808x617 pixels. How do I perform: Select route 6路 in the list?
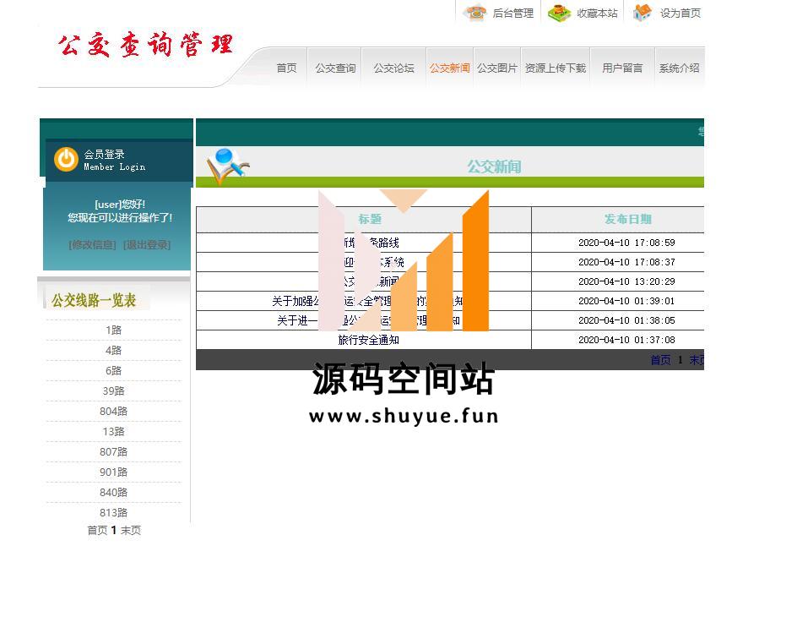coord(113,370)
